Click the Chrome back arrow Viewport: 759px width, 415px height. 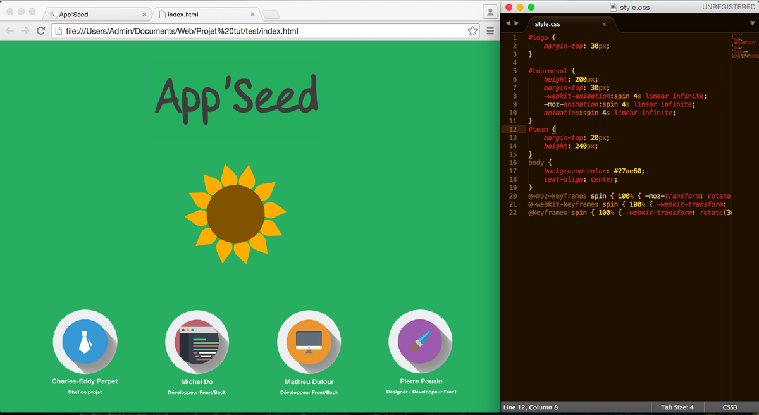coord(10,31)
